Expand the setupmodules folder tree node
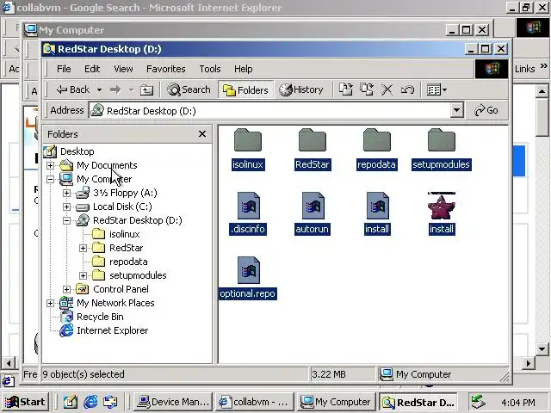Viewport: 551px width, 413px height. point(83,275)
